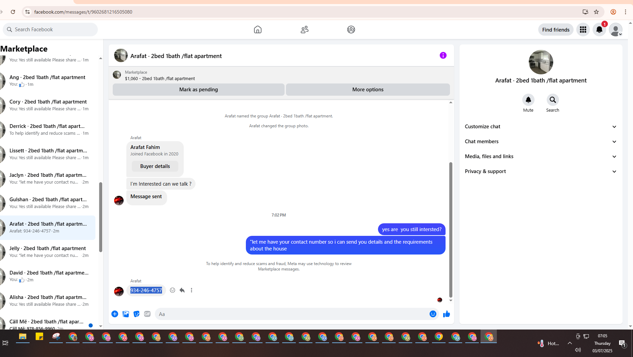Open the Facebook menu grid icon

[583, 30]
